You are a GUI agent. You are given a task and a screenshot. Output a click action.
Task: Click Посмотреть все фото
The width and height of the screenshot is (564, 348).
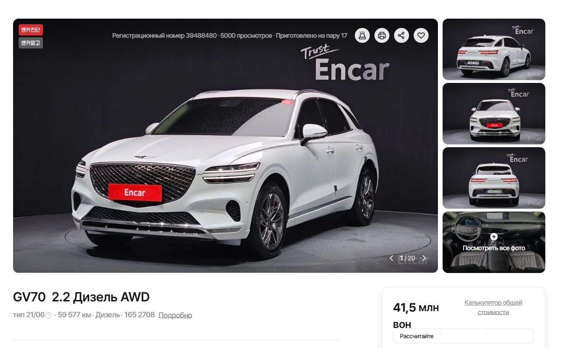pyautogui.click(x=494, y=248)
